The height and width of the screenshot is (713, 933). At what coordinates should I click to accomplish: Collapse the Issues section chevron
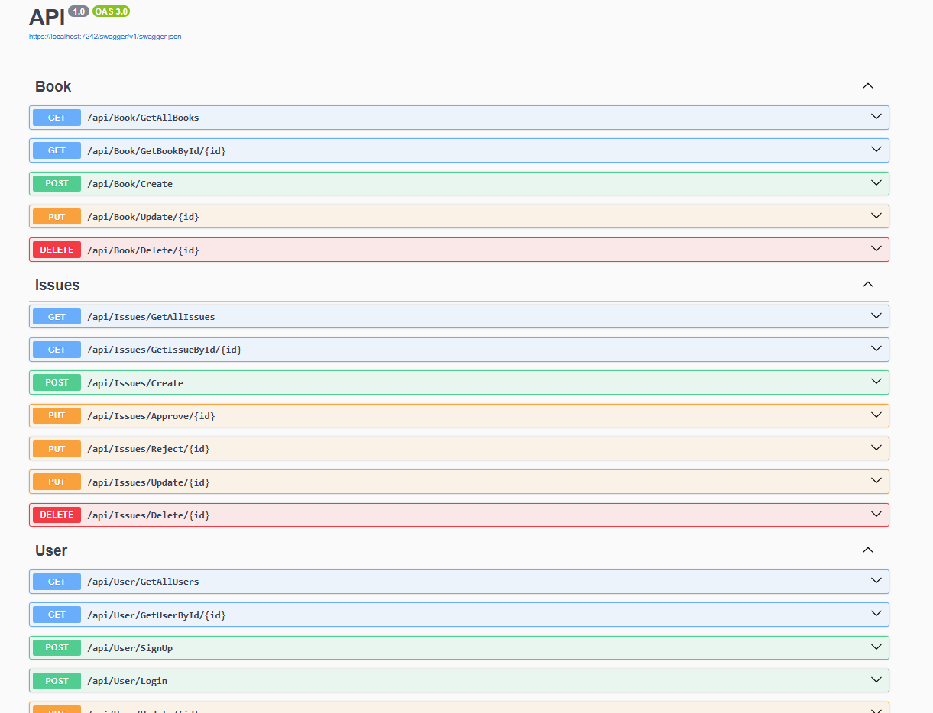[867, 285]
